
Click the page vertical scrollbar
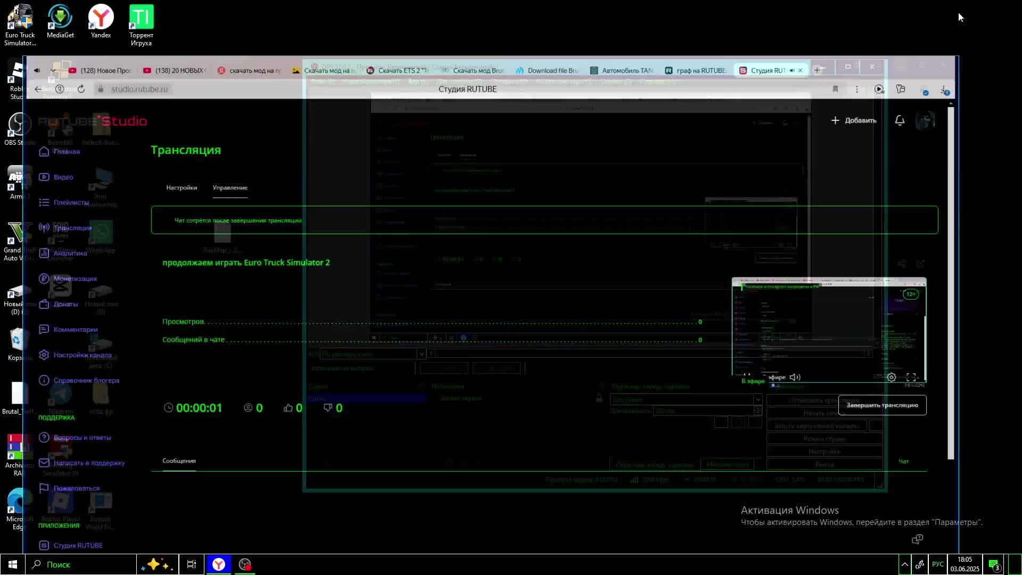[951, 282]
